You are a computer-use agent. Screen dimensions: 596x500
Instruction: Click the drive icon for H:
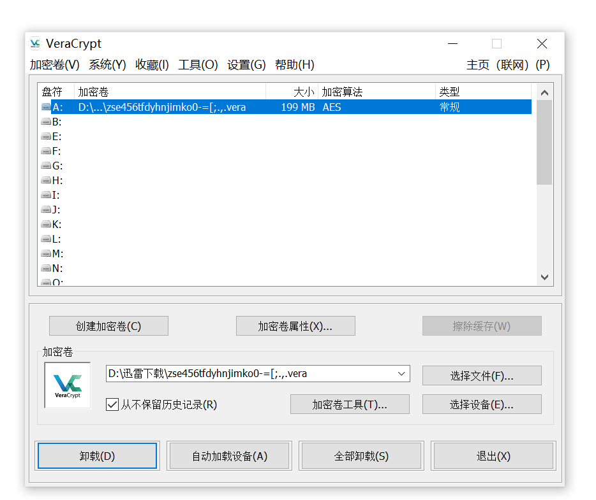coord(46,180)
